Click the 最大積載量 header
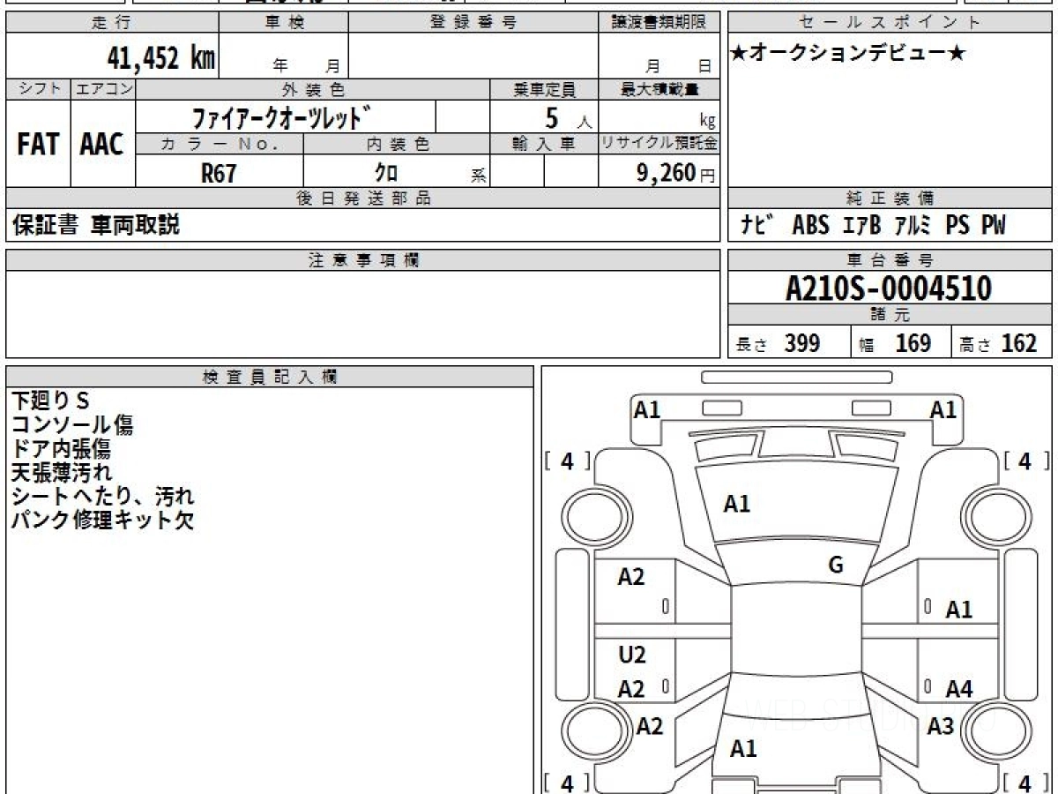The image size is (1058, 794). pyautogui.click(x=659, y=89)
